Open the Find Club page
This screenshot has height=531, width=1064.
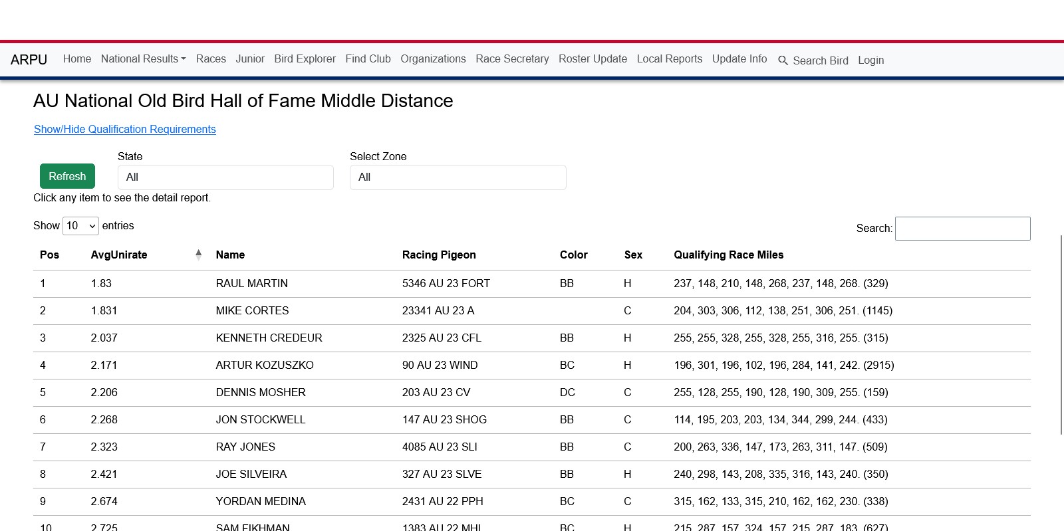coord(368,59)
